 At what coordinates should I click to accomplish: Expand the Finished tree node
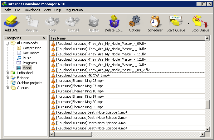(x=7, y=78)
